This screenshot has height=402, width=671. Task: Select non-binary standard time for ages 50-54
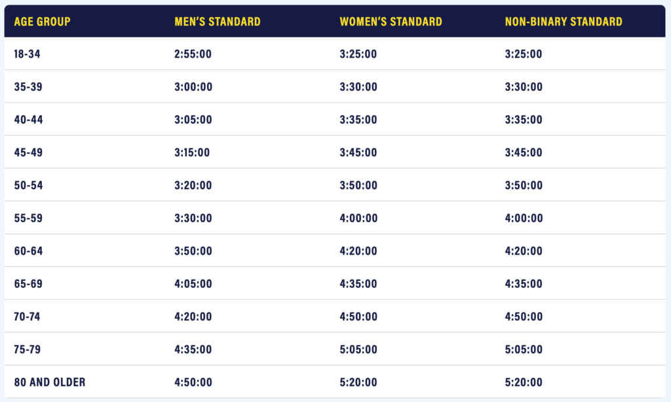524,185
